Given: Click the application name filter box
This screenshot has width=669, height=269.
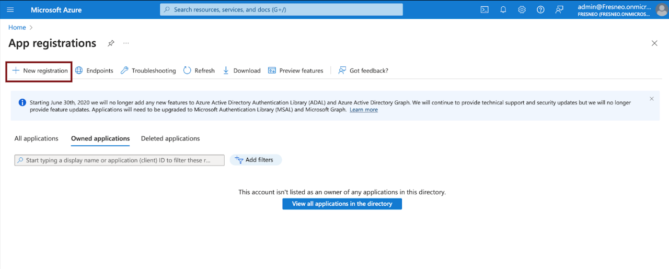Looking at the screenshot, I should (x=119, y=160).
